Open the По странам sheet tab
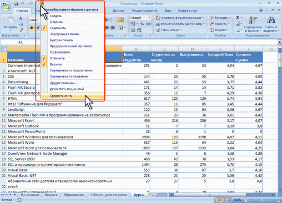Image resolution: width=282 pixels, height=203 pixels. pos(30,195)
